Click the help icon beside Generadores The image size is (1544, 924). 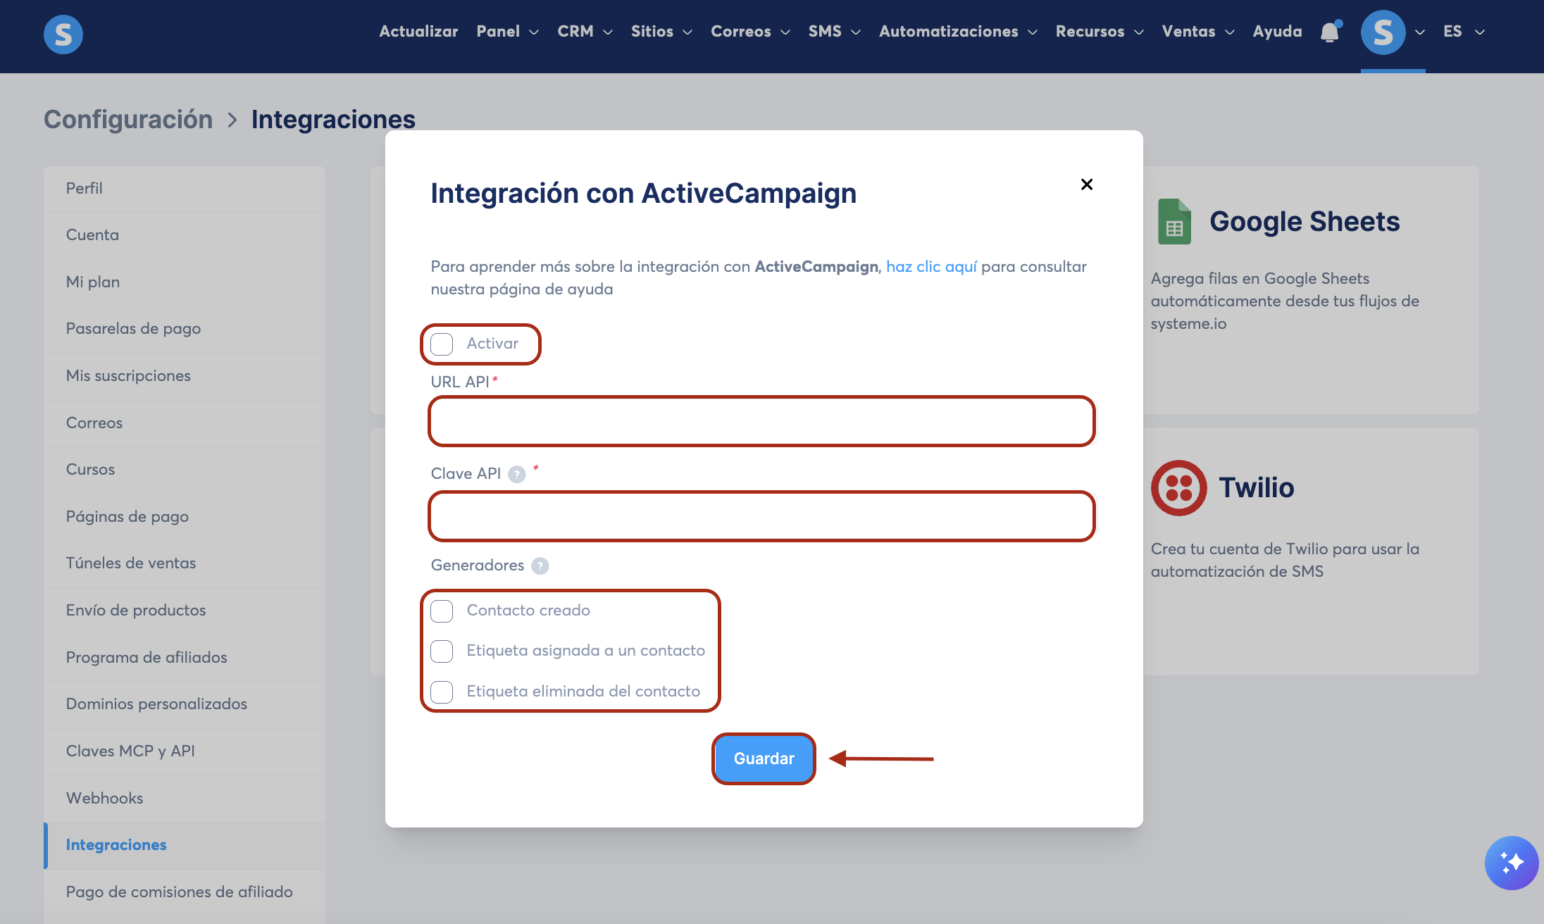[540, 566]
